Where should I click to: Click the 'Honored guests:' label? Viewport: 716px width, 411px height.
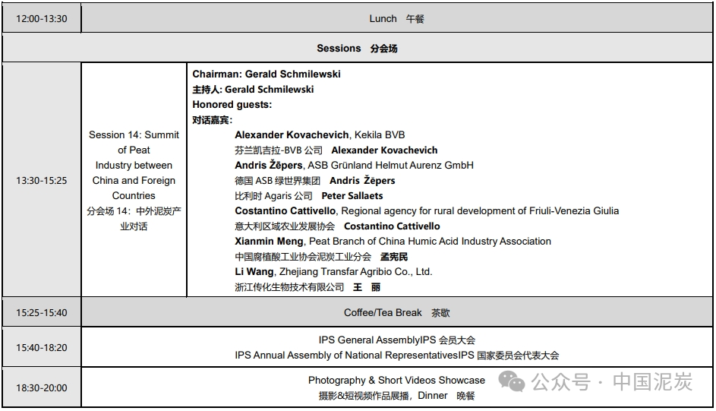[232, 105]
